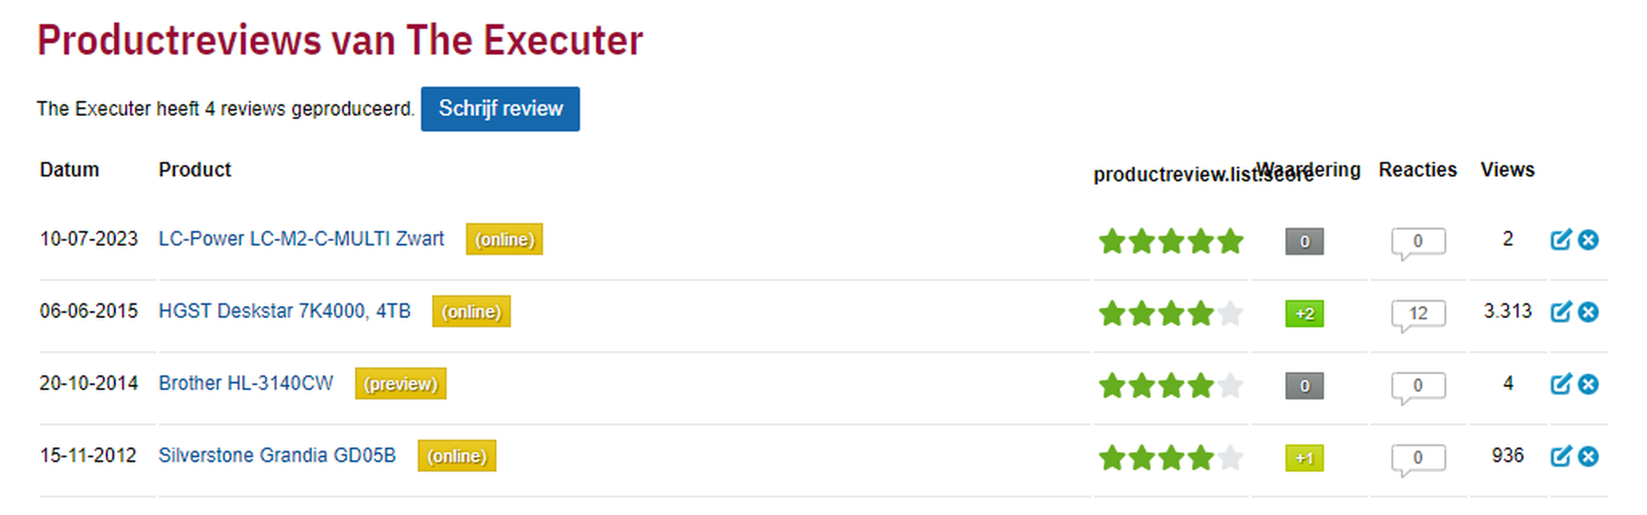Open the Silverstone Grandia GD05B link
Image resolution: width=1647 pixels, height=515 pixels.
click(x=277, y=455)
